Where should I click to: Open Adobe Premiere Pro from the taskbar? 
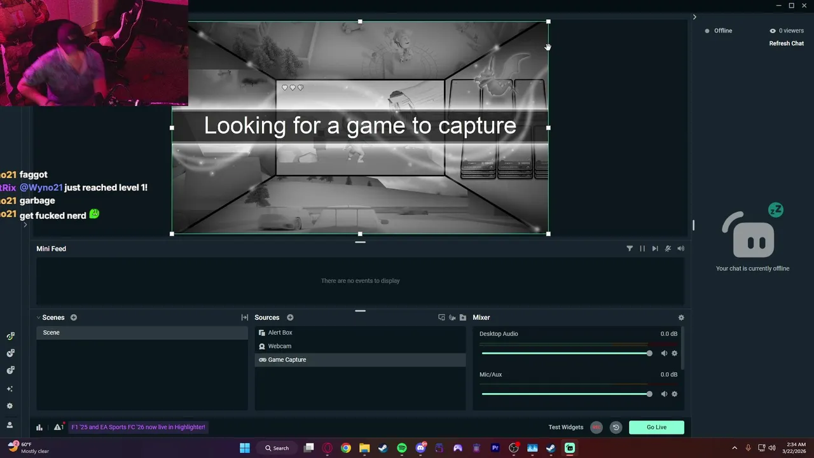pos(495,448)
